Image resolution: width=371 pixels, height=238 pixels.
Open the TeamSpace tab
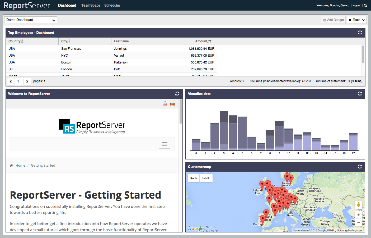point(91,5)
